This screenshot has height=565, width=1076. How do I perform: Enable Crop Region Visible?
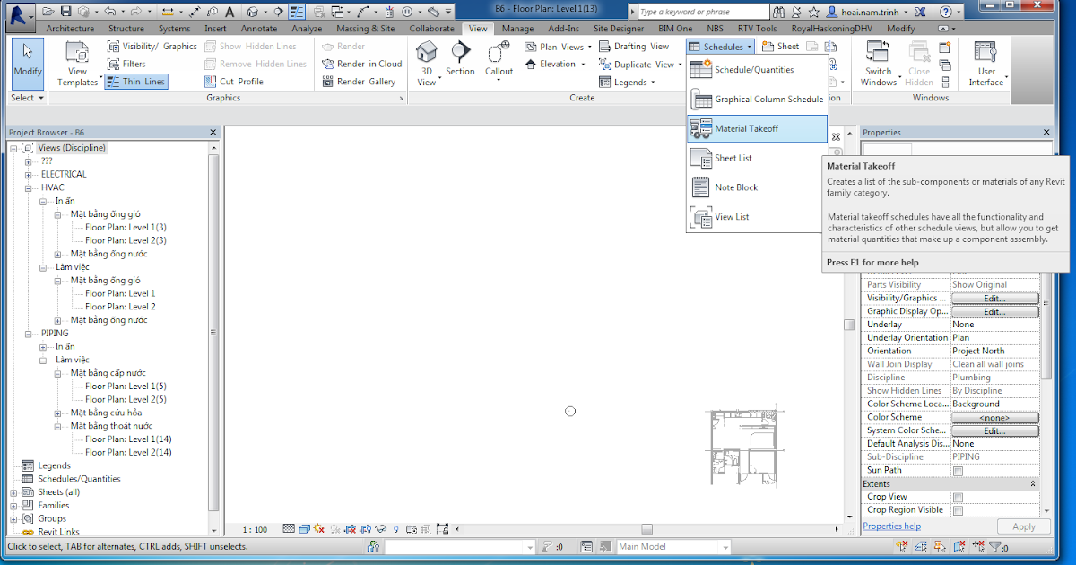957,509
